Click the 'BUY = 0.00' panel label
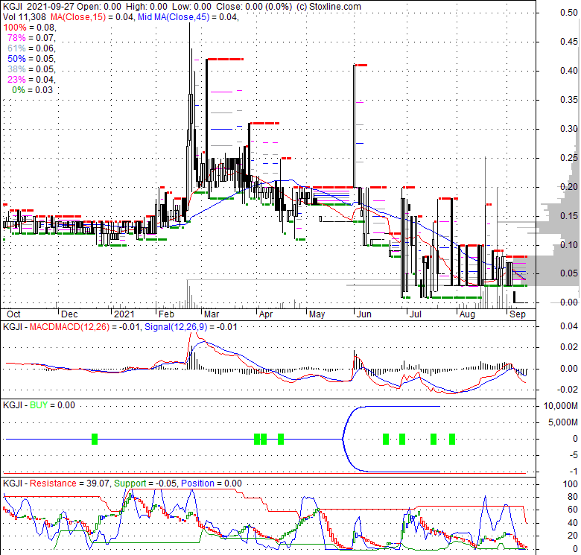The width and height of the screenshot is (581, 555). 52,405
